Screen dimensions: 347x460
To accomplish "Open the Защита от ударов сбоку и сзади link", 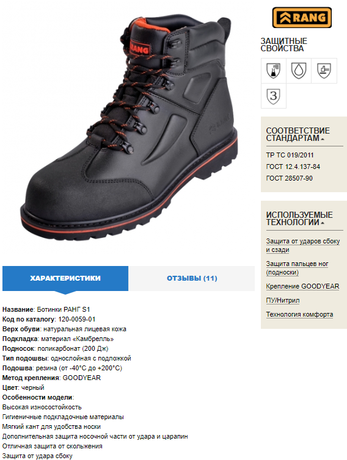I will pyautogui.click(x=303, y=245).
